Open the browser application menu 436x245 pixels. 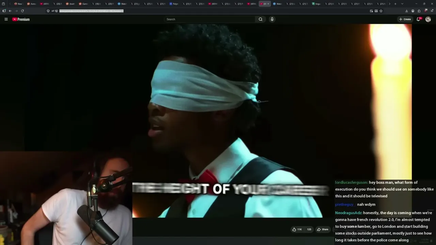[432, 11]
